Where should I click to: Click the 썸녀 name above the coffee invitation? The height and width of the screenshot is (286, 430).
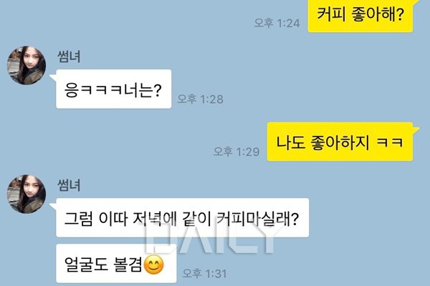pyautogui.click(x=69, y=185)
